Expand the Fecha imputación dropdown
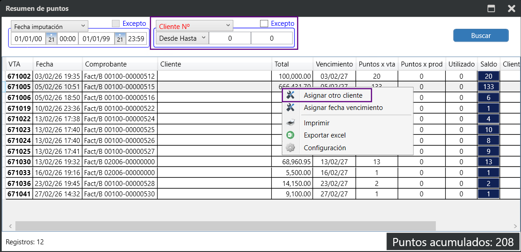The width and height of the screenshot is (521, 252). click(x=49, y=26)
